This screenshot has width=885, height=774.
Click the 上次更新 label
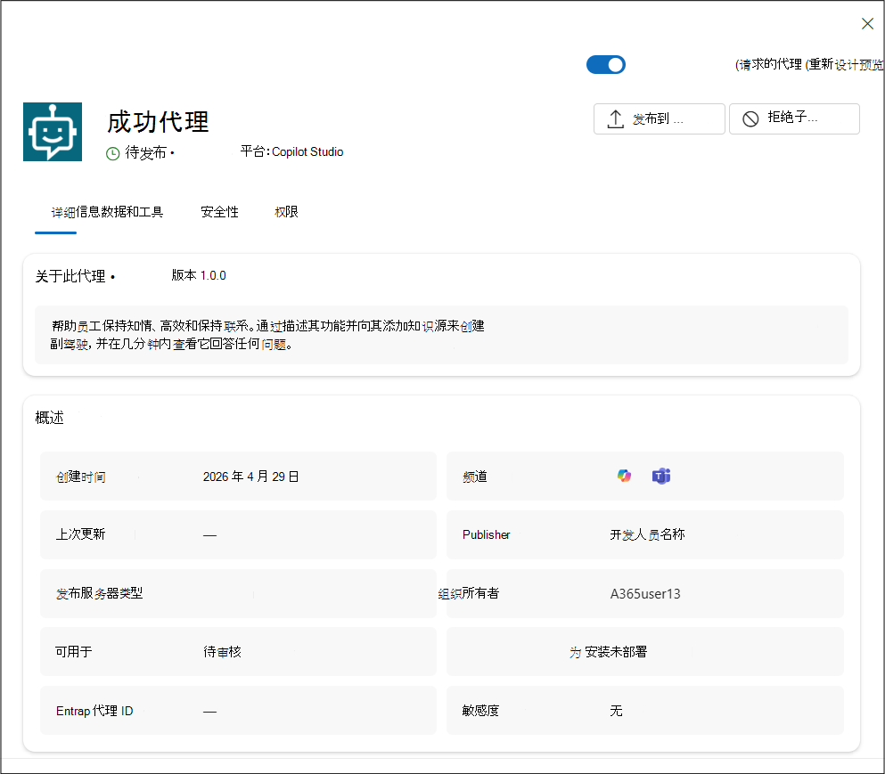click(x=81, y=534)
